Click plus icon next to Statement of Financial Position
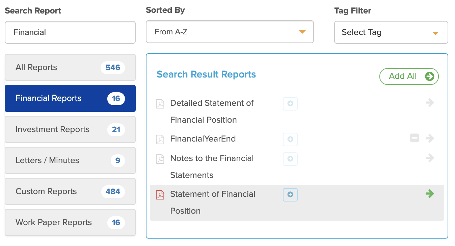Viewport: 455px width, 246px height. point(290,194)
